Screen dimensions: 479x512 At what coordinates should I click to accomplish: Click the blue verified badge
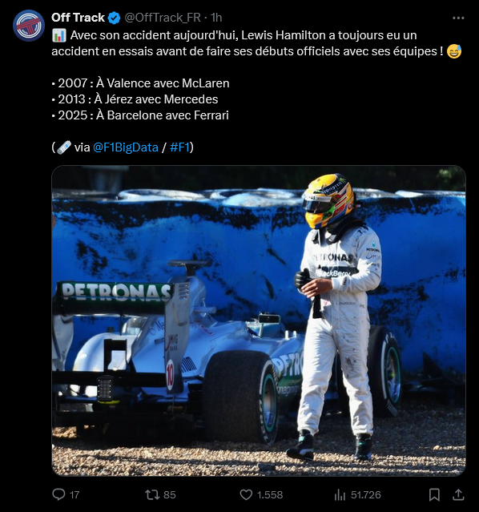coord(114,18)
